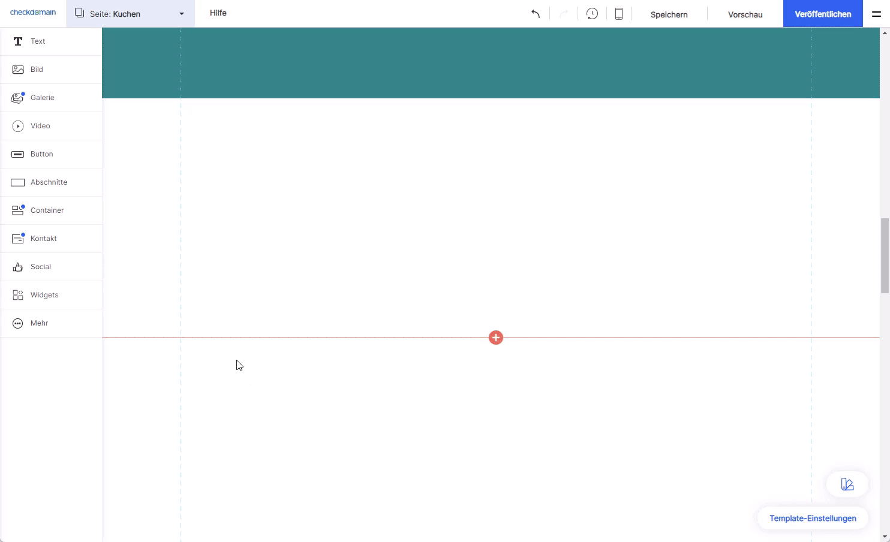
Task: Expand the Seite: Kuchen page dropdown
Action: click(x=130, y=14)
